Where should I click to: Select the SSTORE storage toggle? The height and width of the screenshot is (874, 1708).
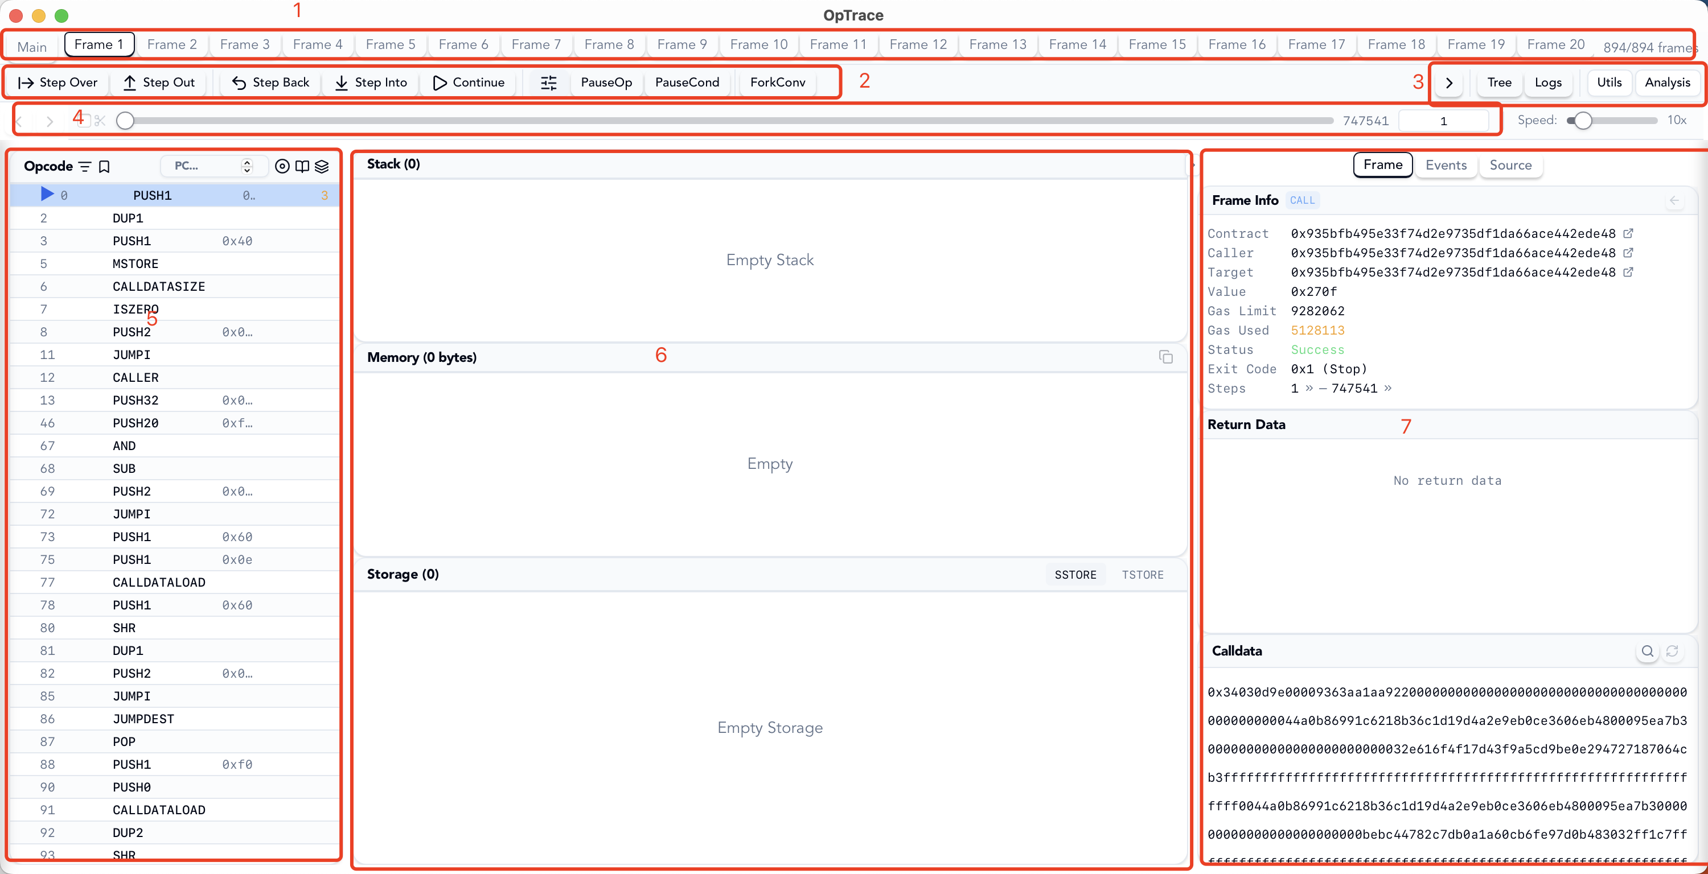coord(1075,575)
